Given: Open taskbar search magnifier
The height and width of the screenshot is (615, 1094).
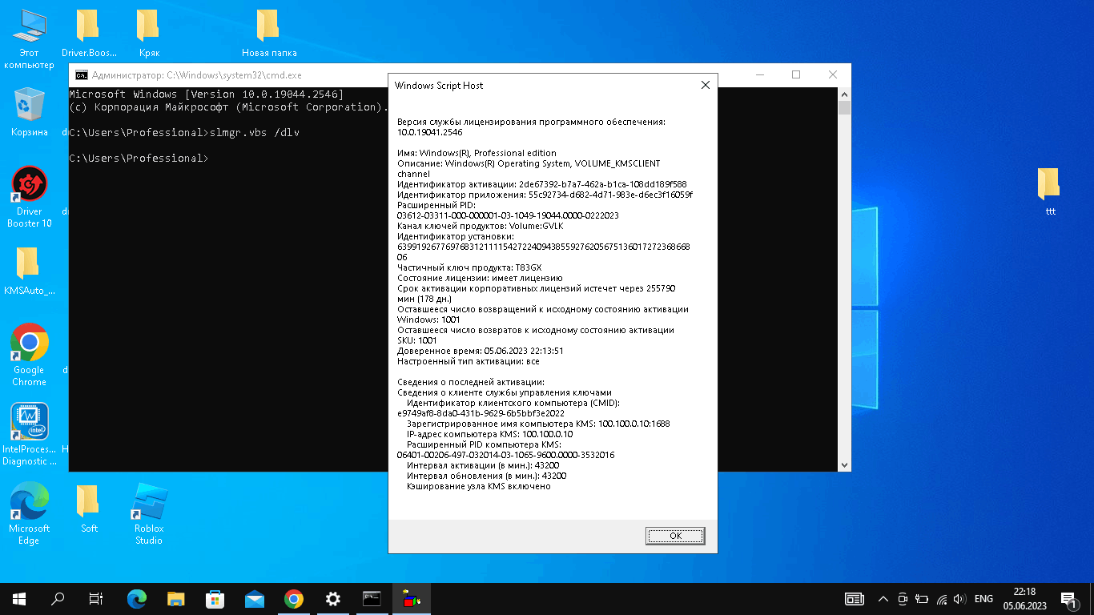Looking at the screenshot, I should (x=58, y=599).
